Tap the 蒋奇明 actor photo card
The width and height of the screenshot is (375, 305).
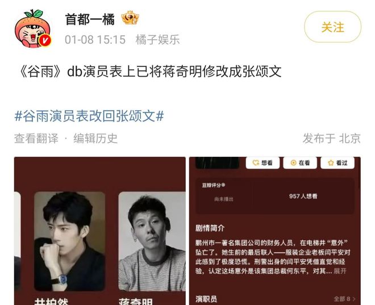click(x=152, y=241)
